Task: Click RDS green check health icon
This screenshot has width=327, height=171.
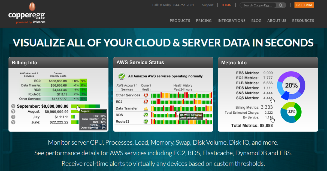Action: [146, 115]
